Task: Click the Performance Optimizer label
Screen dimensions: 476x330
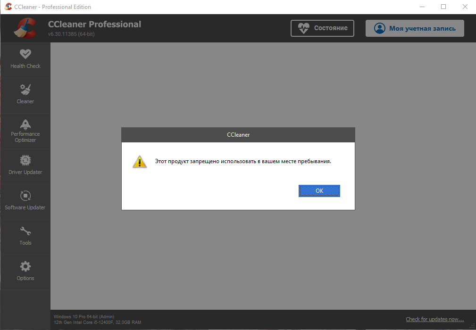Action: (25, 137)
